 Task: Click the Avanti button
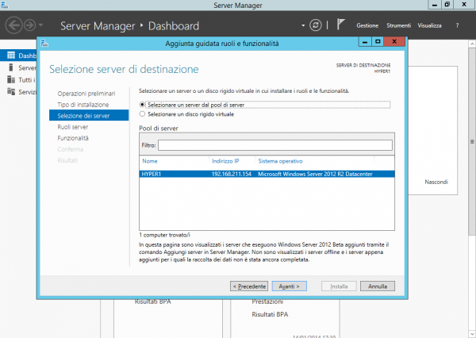289,286
